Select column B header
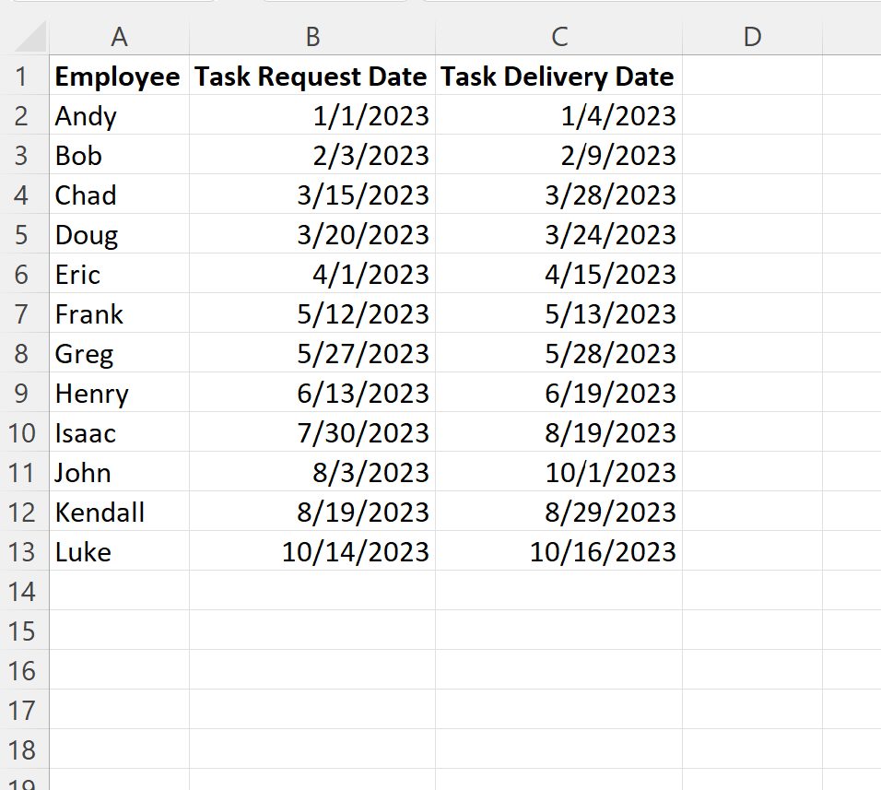The image size is (881, 790). click(312, 37)
